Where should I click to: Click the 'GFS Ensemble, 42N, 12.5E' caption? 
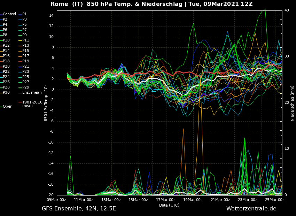tap(79, 209)
